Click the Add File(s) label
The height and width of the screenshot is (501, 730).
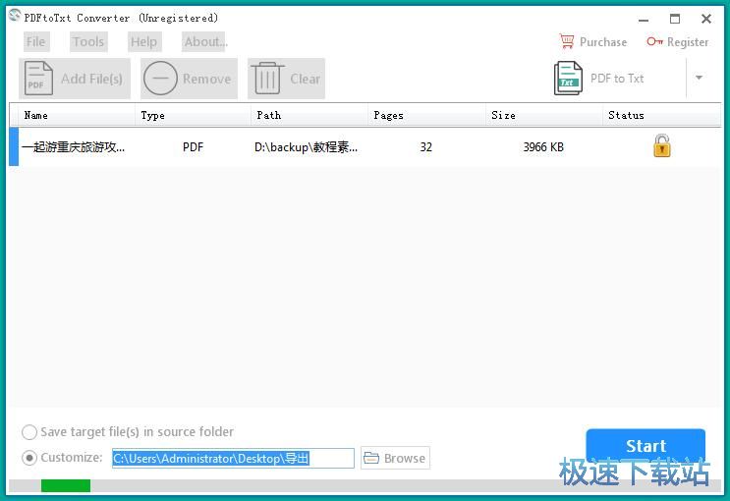point(91,79)
